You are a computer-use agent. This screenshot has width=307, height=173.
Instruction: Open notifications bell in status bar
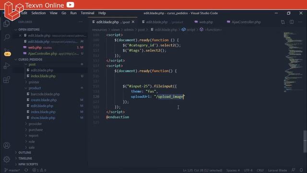coord(301,170)
